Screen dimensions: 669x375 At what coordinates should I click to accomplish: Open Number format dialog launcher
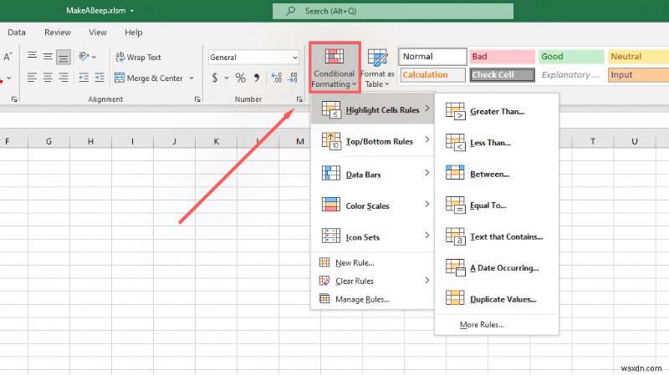tap(299, 99)
